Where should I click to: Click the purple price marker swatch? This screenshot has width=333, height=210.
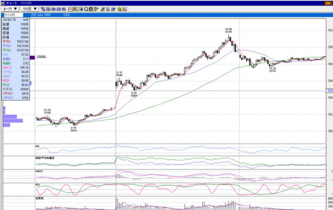[x=32, y=57]
